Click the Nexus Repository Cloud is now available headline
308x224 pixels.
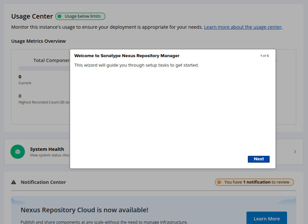[84, 210]
